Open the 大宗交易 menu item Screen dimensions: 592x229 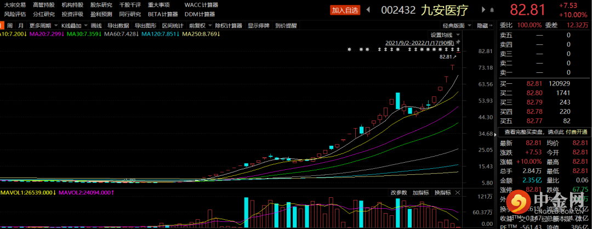pyautogui.click(x=15, y=5)
